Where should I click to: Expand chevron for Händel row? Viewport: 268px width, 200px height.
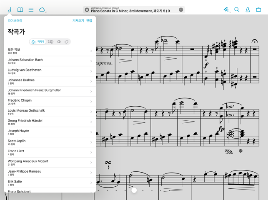tap(91, 122)
